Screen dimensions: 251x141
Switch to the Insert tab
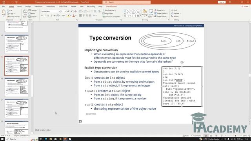point(19,7)
